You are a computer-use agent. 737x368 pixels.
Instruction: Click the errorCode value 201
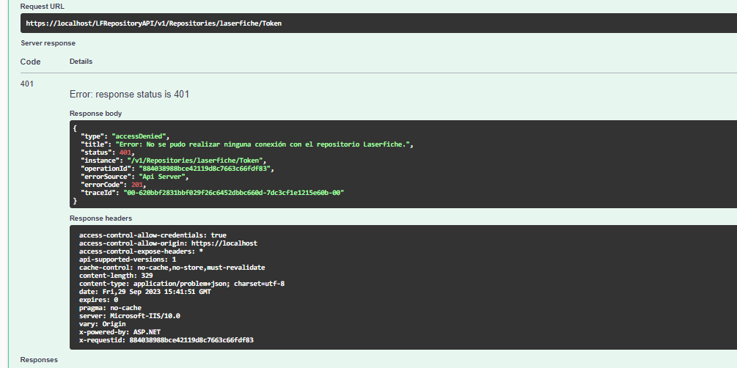tap(137, 185)
